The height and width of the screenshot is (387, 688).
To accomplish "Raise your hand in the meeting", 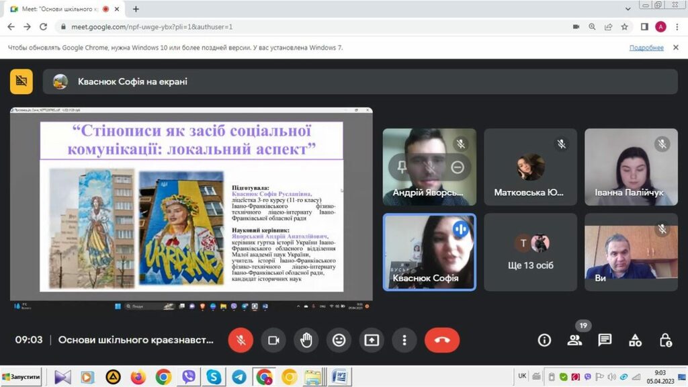I will pyautogui.click(x=306, y=340).
